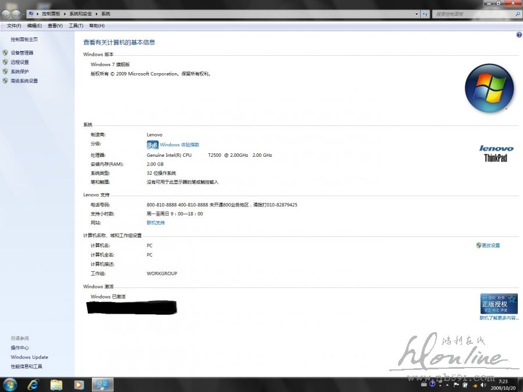The width and height of the screenshot is (523, 392).
Task: Open the 编辑(E) menu
Action: coord(34,26)
